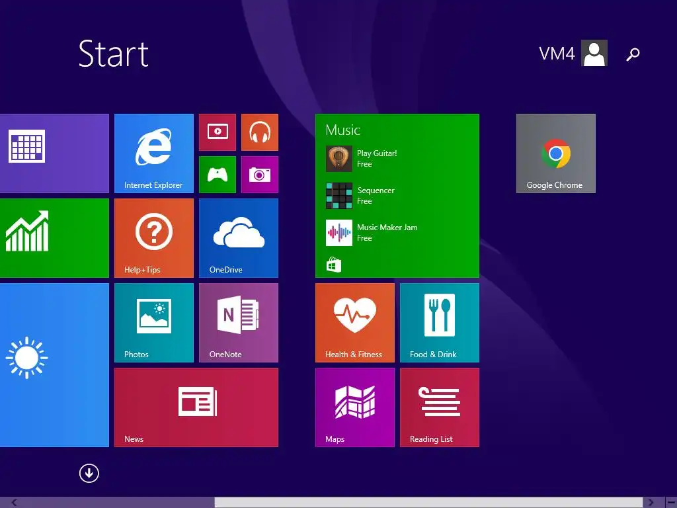Open the VM4 user account picture
This screenshot has height=508, width=677.
click(594, 53)
